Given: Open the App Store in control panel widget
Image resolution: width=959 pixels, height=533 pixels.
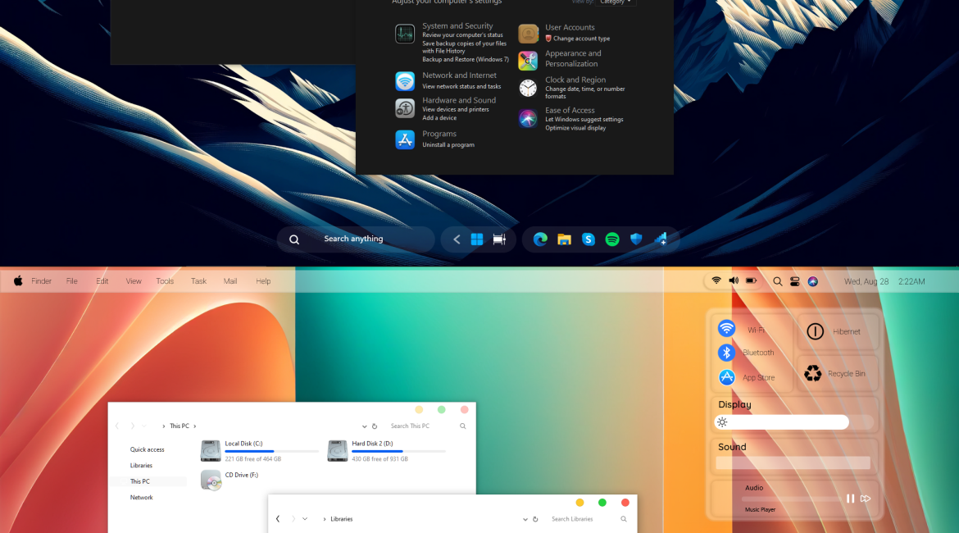Looking at the screenshot, I should 727,377.
